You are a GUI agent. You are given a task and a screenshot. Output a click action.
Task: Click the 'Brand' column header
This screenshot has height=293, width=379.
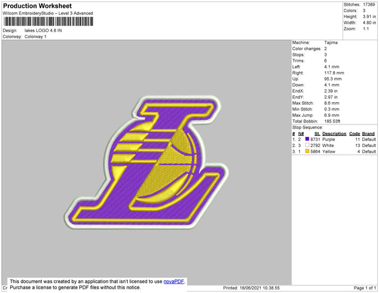pos(368,134)
